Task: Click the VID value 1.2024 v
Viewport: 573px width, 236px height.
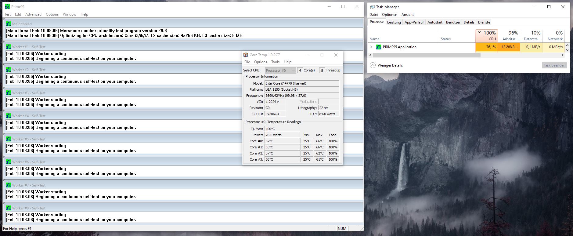Action: [x=275, y=102]
